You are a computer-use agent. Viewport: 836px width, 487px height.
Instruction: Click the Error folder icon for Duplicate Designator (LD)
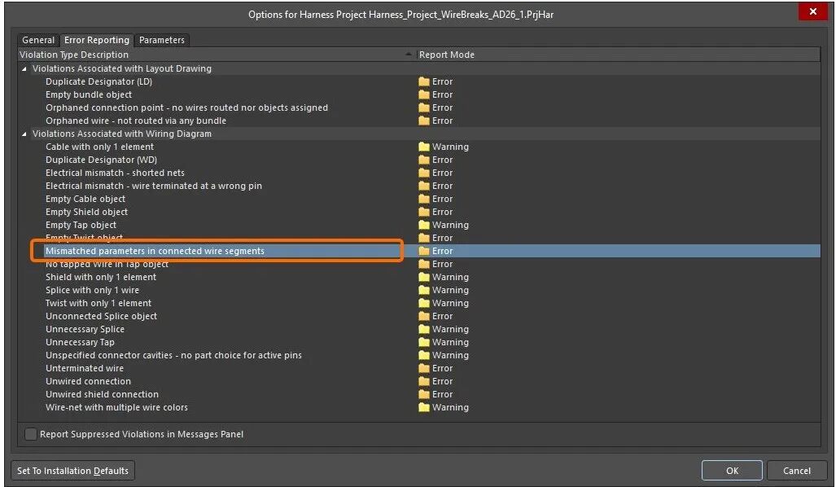423,81
